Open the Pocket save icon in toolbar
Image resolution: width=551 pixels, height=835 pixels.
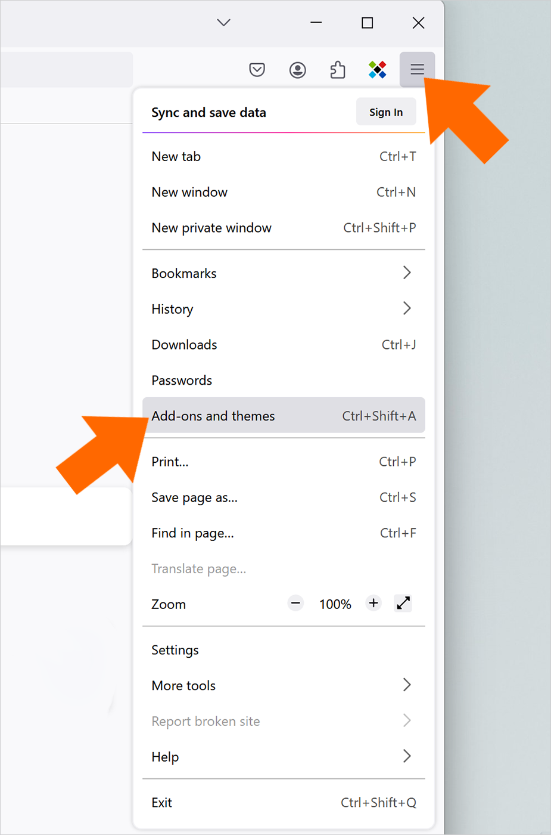257,70
